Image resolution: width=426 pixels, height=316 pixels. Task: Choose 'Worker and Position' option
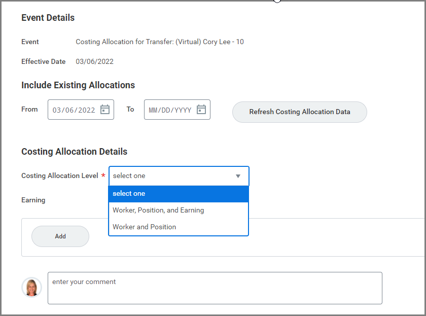pos(145,227)
